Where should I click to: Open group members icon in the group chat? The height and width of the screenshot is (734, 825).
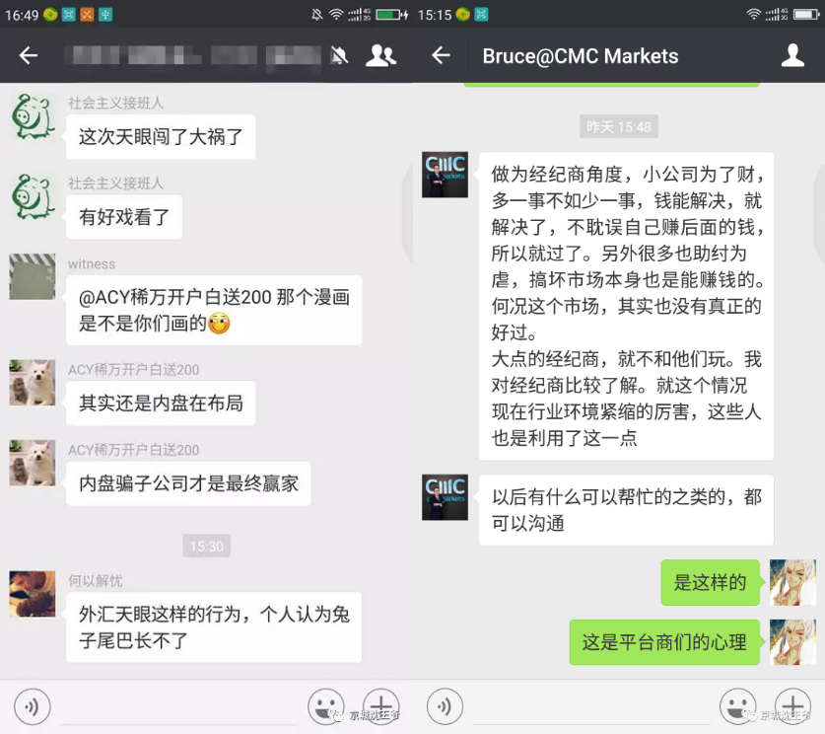tap(380, 55)
